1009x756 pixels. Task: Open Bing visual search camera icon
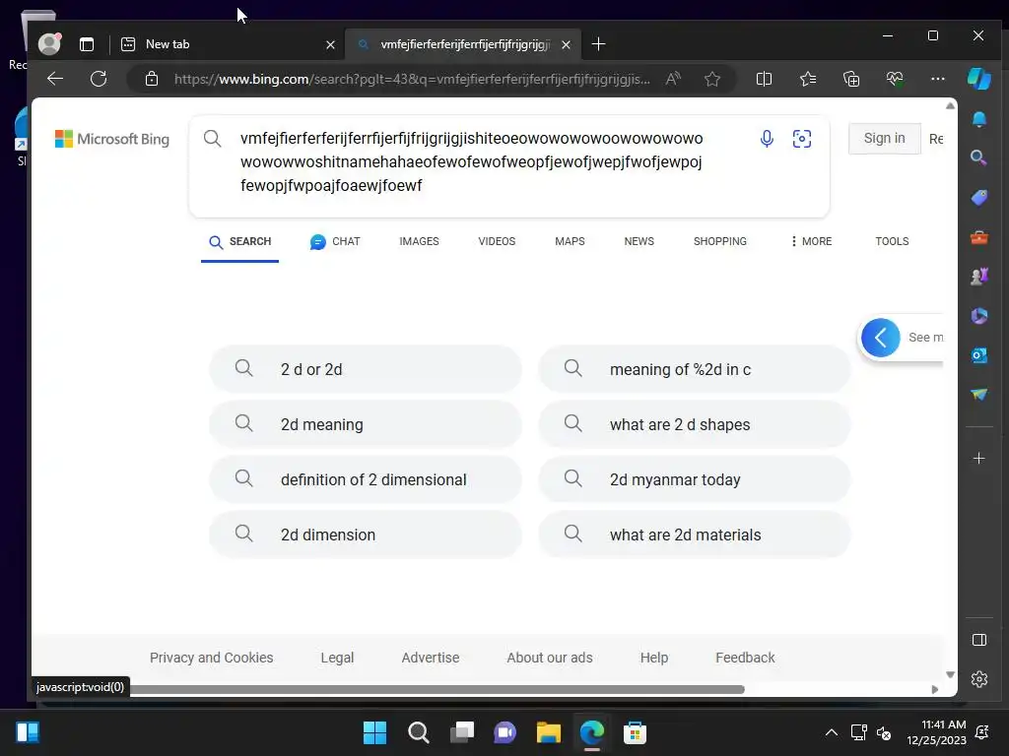(802, 139)
